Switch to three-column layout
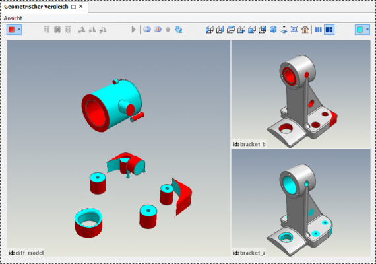 pos(319,30)
